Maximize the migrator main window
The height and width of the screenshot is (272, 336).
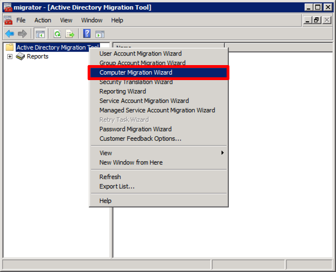point(318,7)
